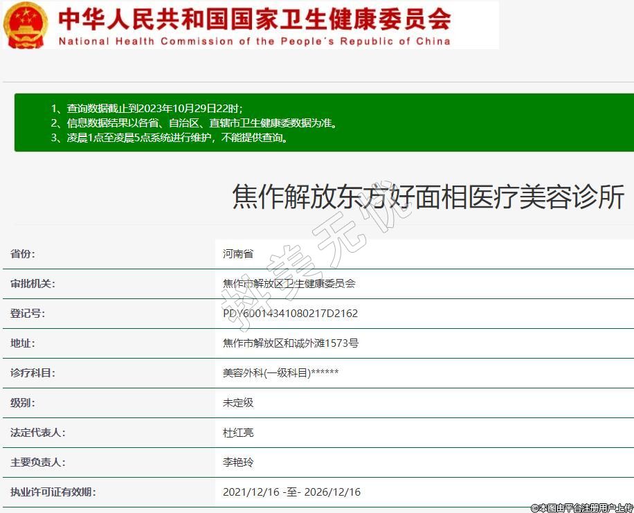Select the 河南省 province value
The width and height of the screenshot is (634, 513).
pos(238,254)
